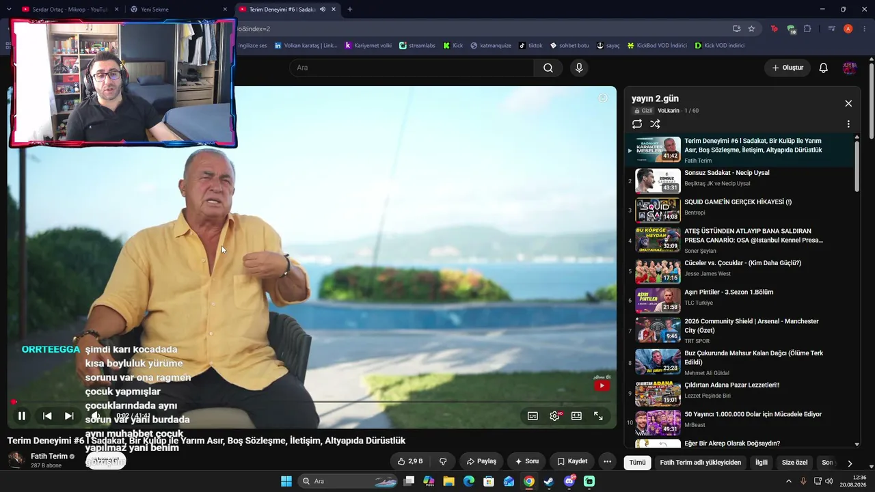
Task: Seek on the video progress bar
Action: pyautogui.click(x=312, y=402)
